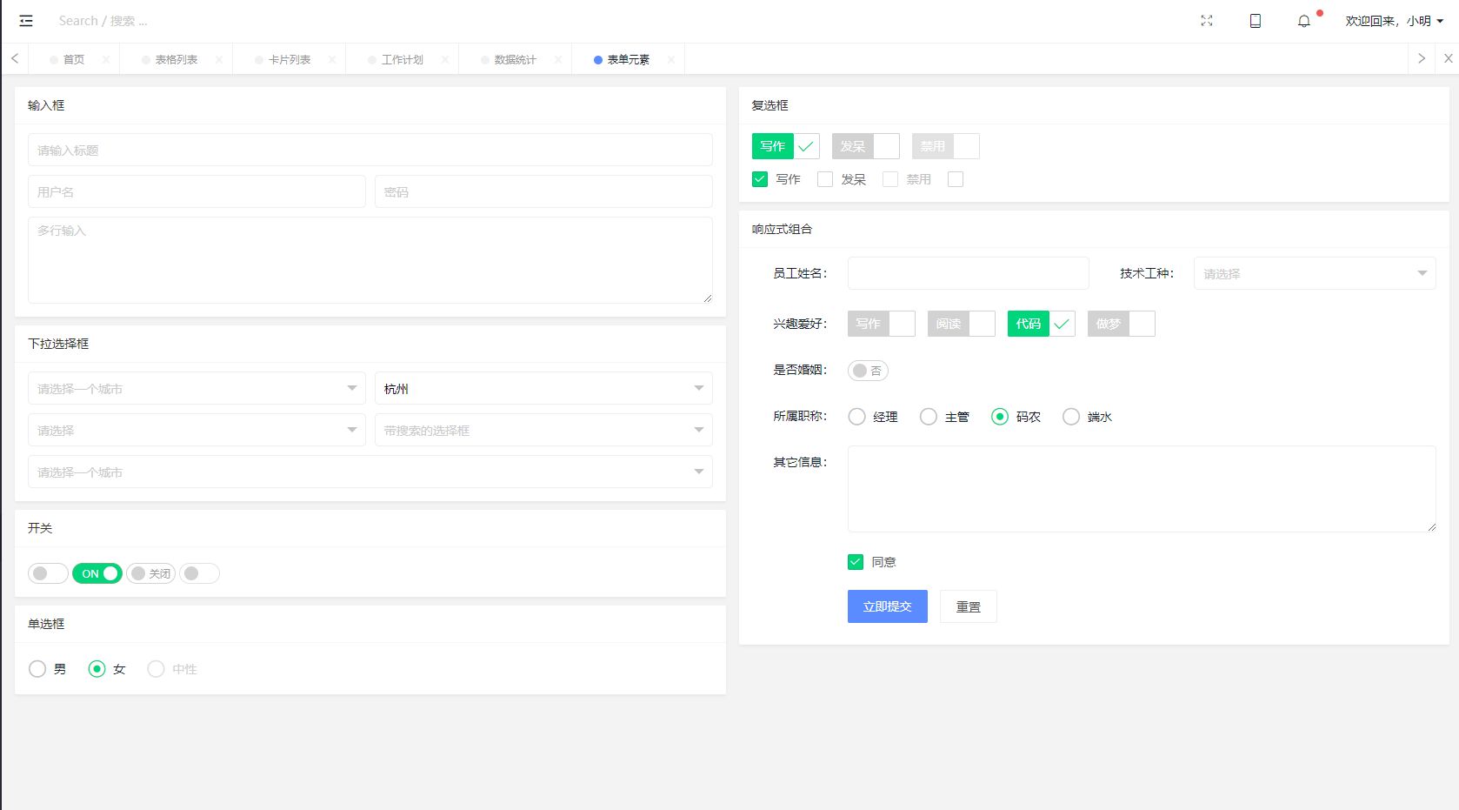Screen dimensions: 1459x810
Task: Close the 首页 tab
Action: tap(106, 59)
